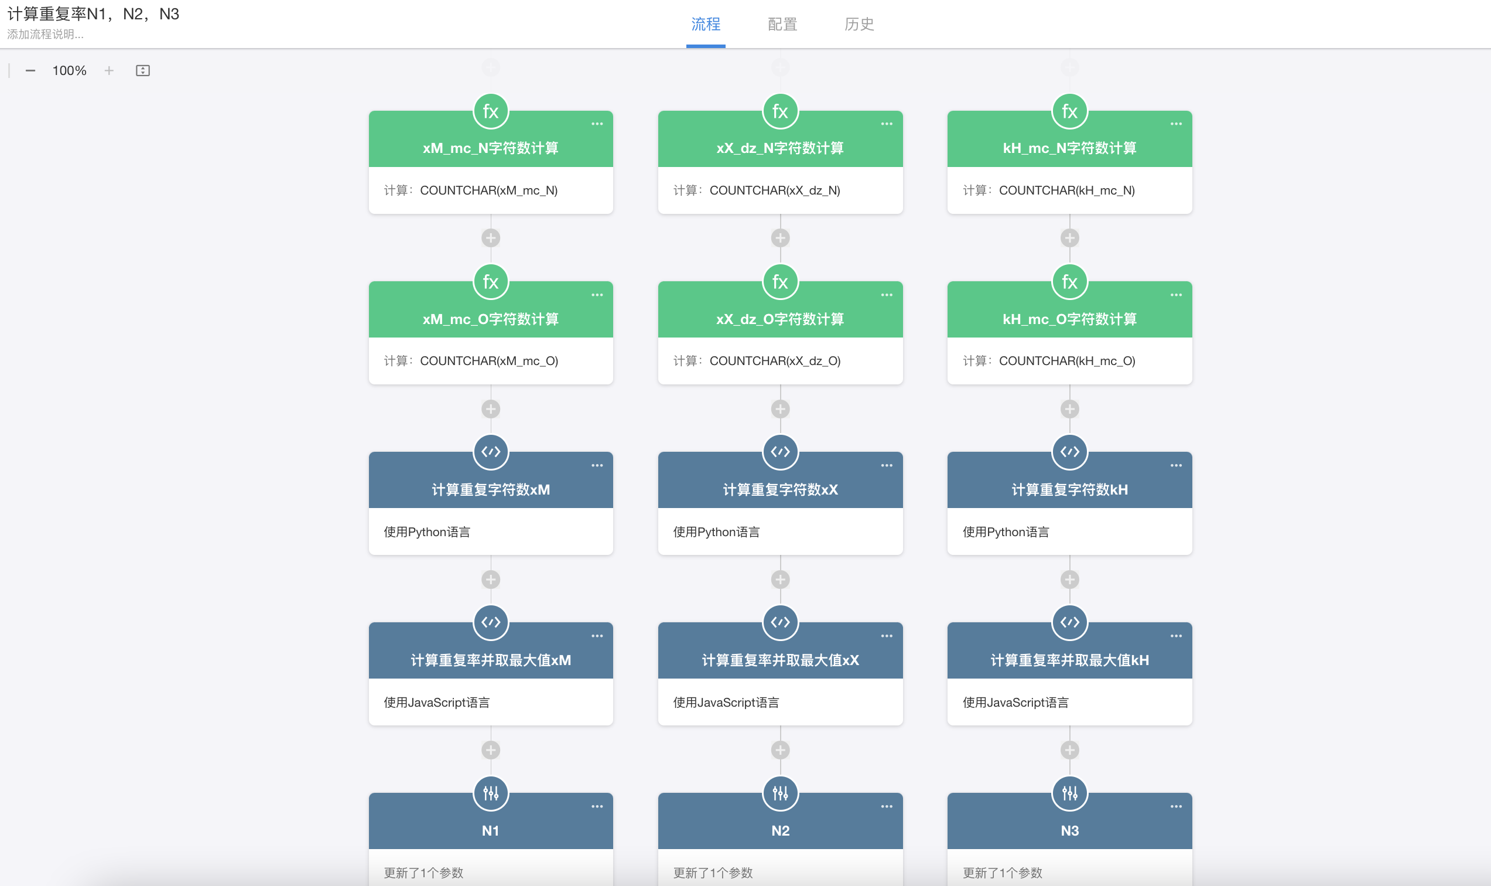Click fit-to-screen icon beside zoom controls

coord(142,70)
